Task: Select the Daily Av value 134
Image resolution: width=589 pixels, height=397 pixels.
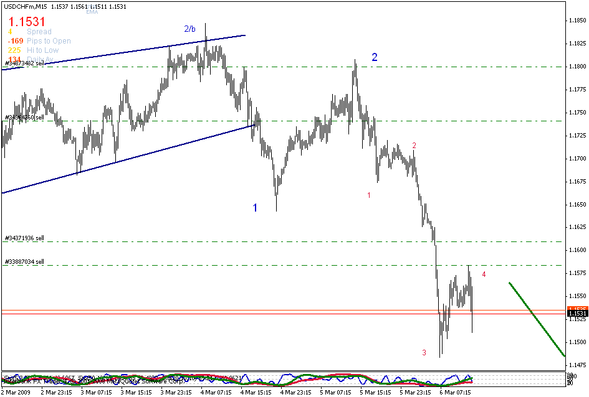Action: tap(14, 58)
